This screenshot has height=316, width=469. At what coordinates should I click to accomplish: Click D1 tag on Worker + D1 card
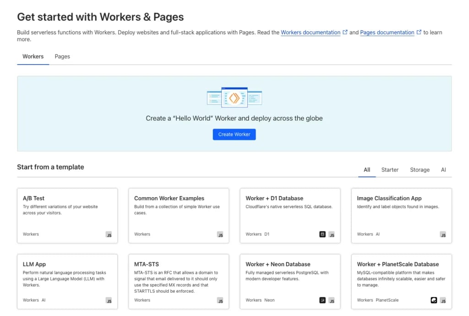tap(267, 234)
